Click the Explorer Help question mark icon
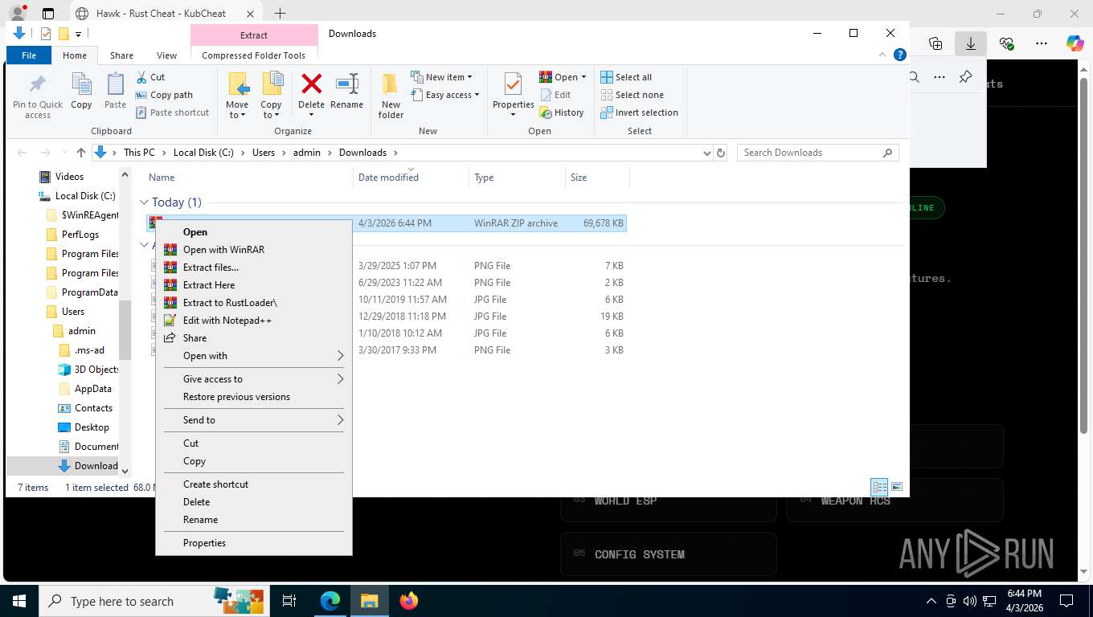The width and height of the screenshot is (1093, 617). 900,55
